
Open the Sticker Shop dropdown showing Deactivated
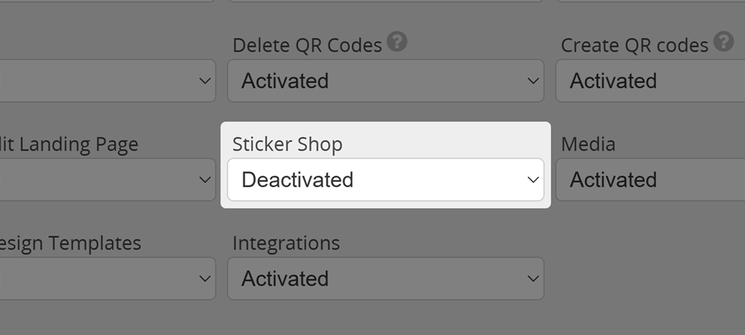386,179
